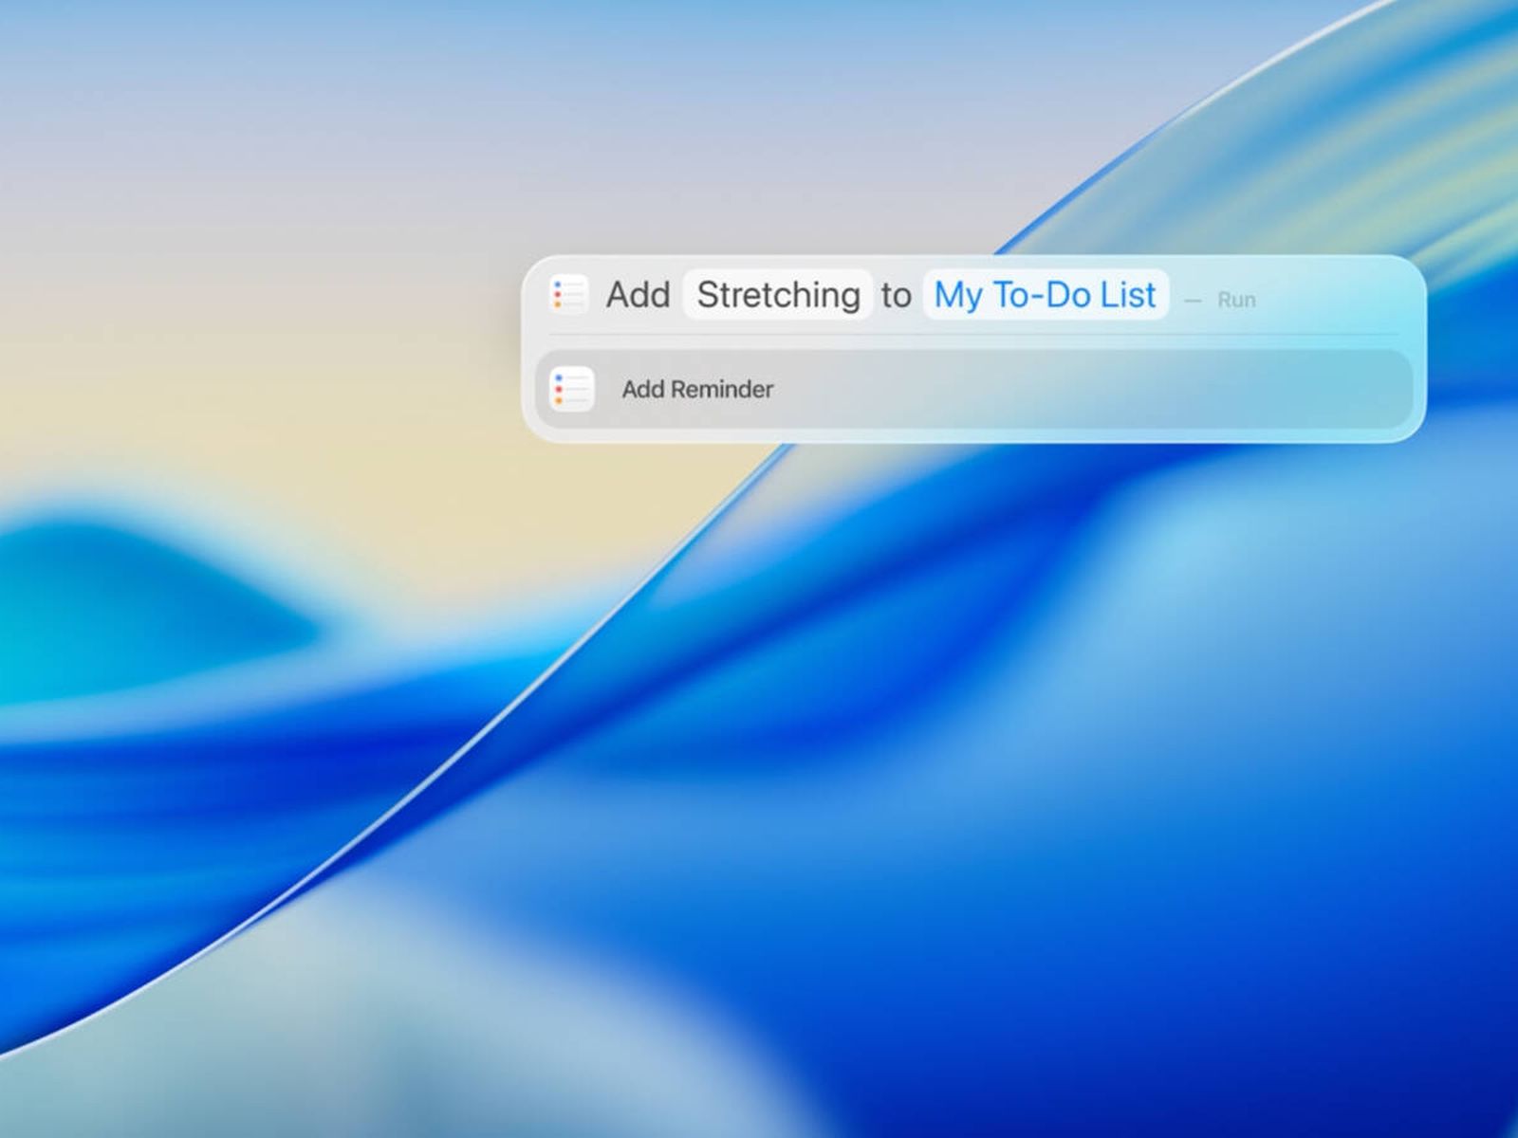Image resolution: width=1518 pixels, height=1138 pixels.
Task: Select the Add Reminder result row
Action: (973, 389)
